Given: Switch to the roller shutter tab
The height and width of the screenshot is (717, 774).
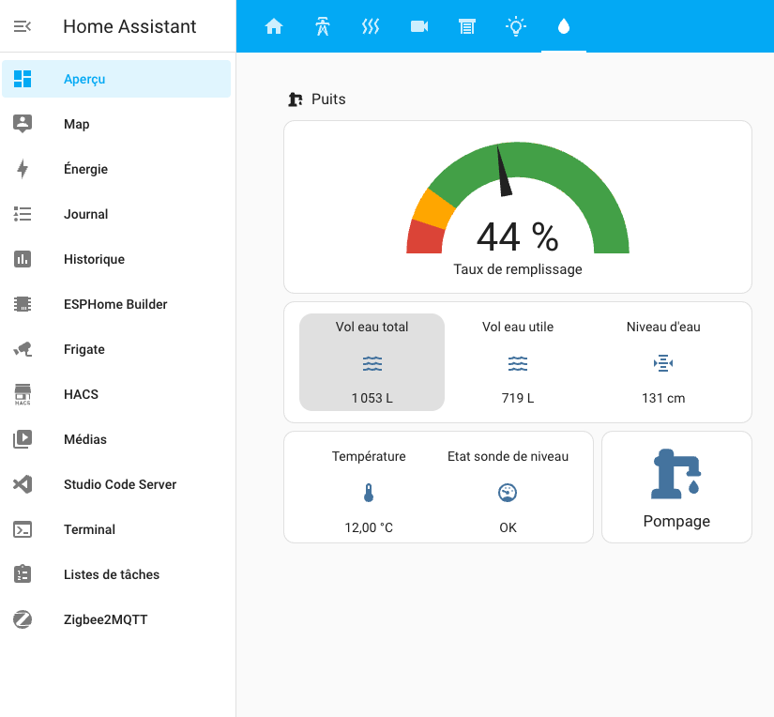Looking at the screenshot, I should tap(467, 26).
